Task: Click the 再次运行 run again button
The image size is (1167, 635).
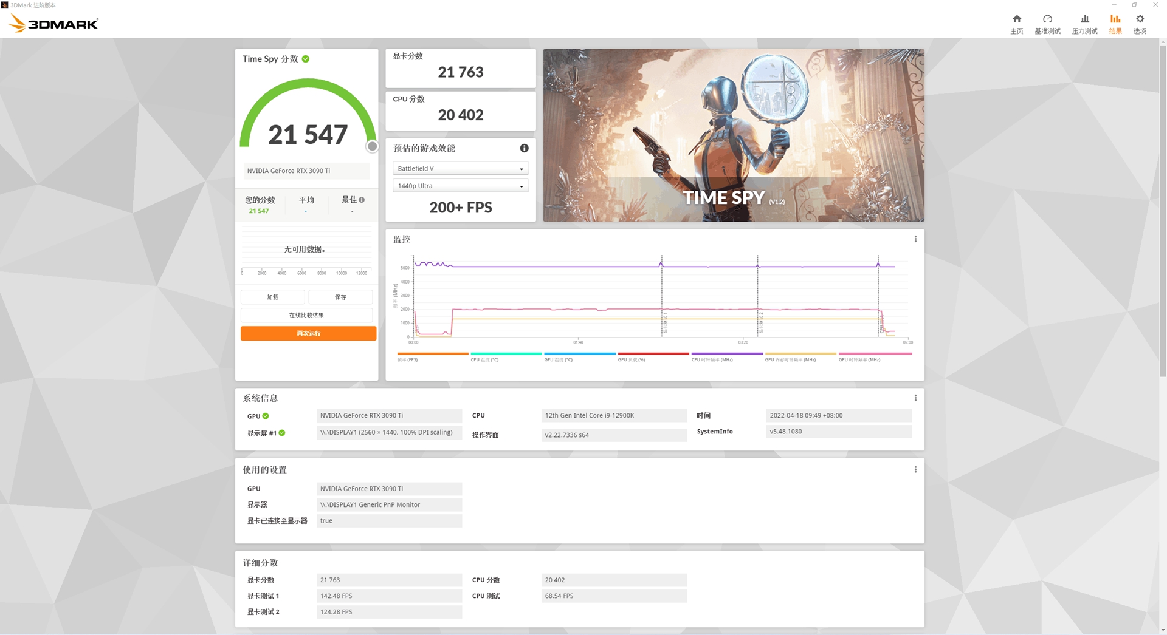Action: pyautogui.click(x=308, y=333)
